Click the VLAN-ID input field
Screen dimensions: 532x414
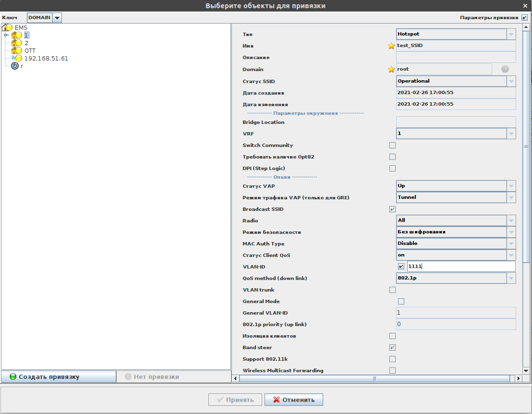[x=461, y=267]
